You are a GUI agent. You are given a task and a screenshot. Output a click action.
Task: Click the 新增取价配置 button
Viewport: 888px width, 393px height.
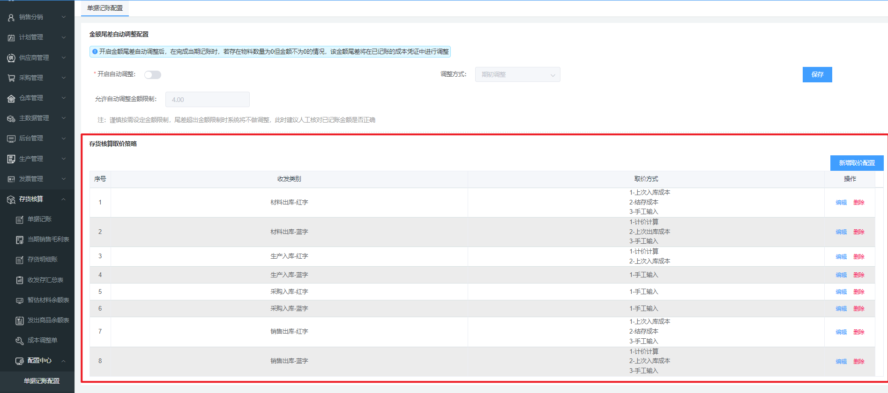tap(856, 163)
